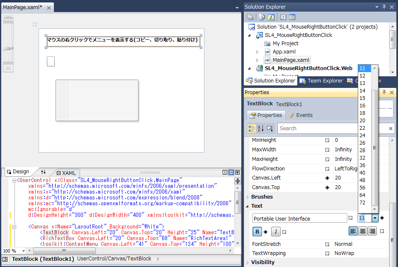398x267 pixels.
Task: Switch to vertical split view
Action: pyautogui.click(x=225, y=172)
